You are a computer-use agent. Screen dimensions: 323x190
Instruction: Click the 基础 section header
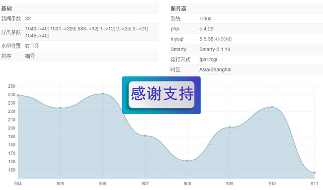click(x=6, y=8)
